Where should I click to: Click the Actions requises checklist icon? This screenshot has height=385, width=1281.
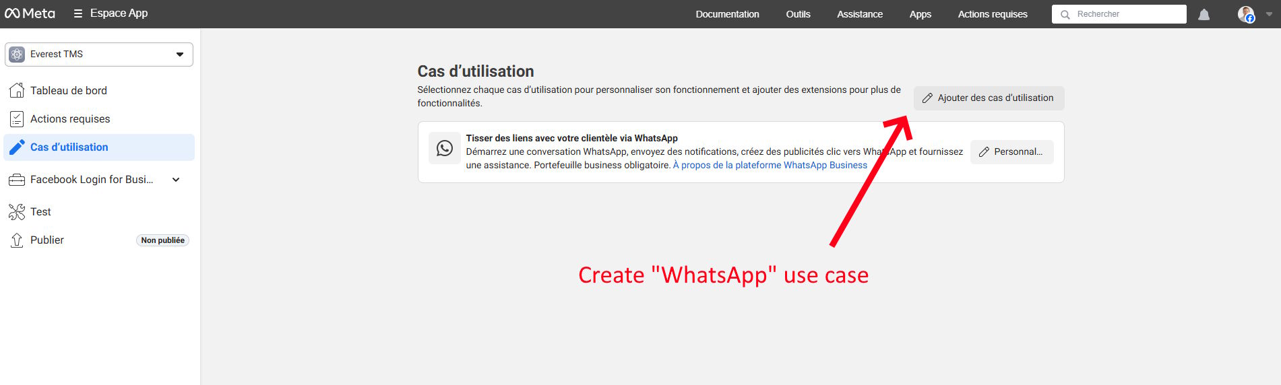17,119
